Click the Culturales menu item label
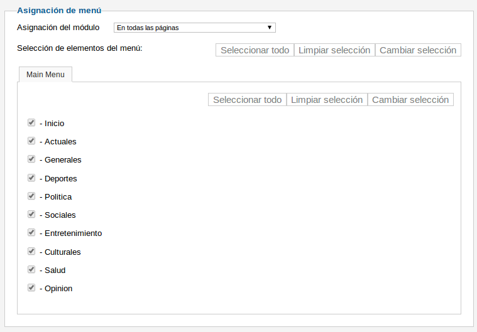This screenshot has height=332, width=477. pos(60,252)
